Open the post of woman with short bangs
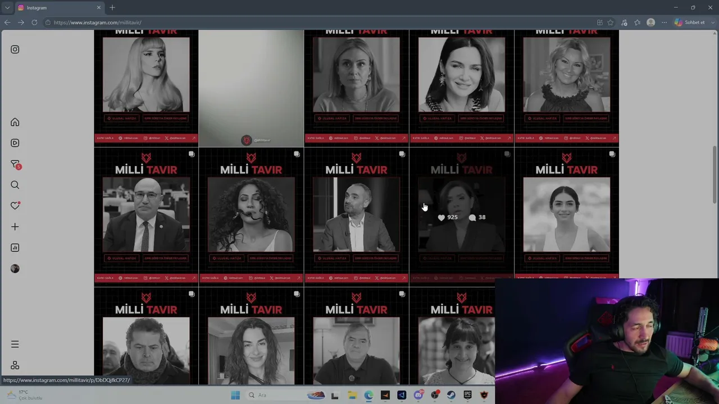Screen dimensions: 719x404 tap(452, 336)
